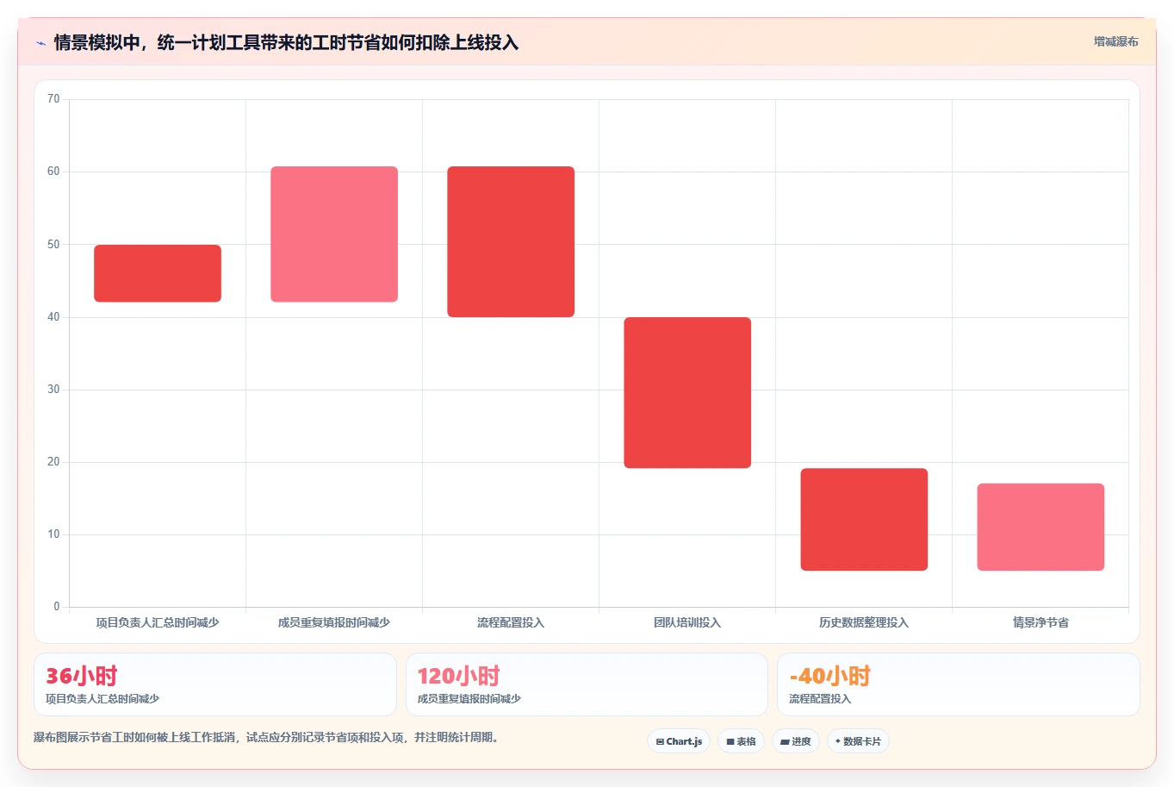
Task: Click the footnote starting with 瀑布图展示
Action: 266,738
